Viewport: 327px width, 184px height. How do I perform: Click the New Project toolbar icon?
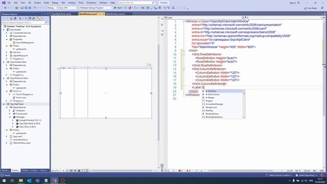(x=16, y=8)
